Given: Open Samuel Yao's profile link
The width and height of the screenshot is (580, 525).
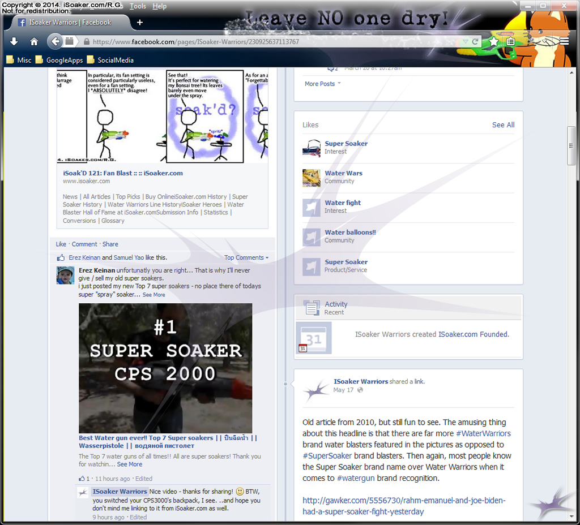Looking at the screenshot, I should 129,257.
